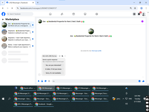Choose a sticker icon

point(46,81)
